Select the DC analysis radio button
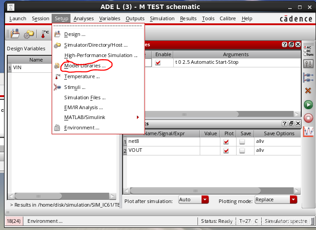 click(x=305, y=51)
